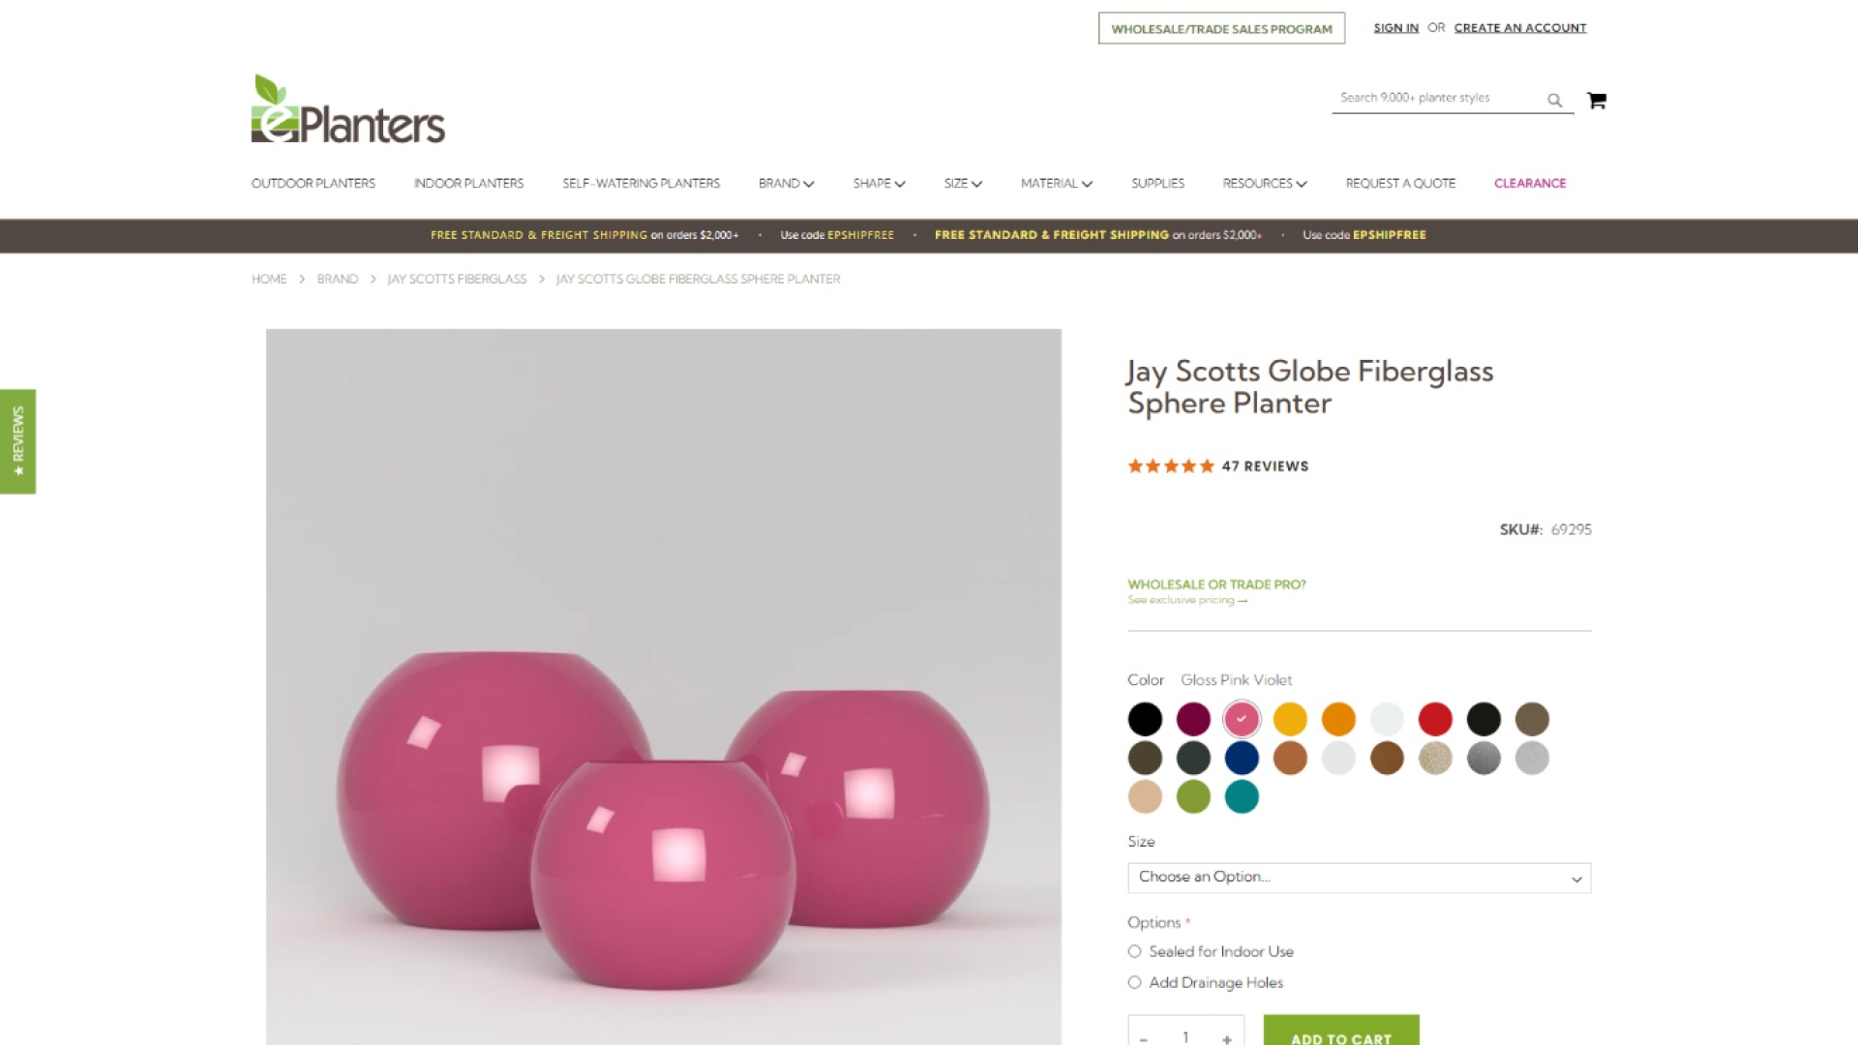Expand the Brand menu
The width and height of the screenshot is (1858, 1045).
[x=786, y=183]
